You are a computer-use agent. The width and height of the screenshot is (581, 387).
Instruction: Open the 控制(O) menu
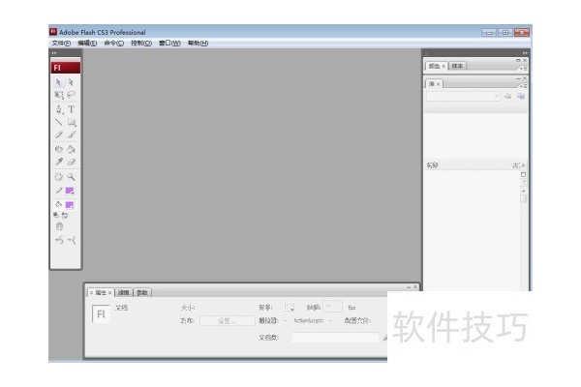pos(141,43)
